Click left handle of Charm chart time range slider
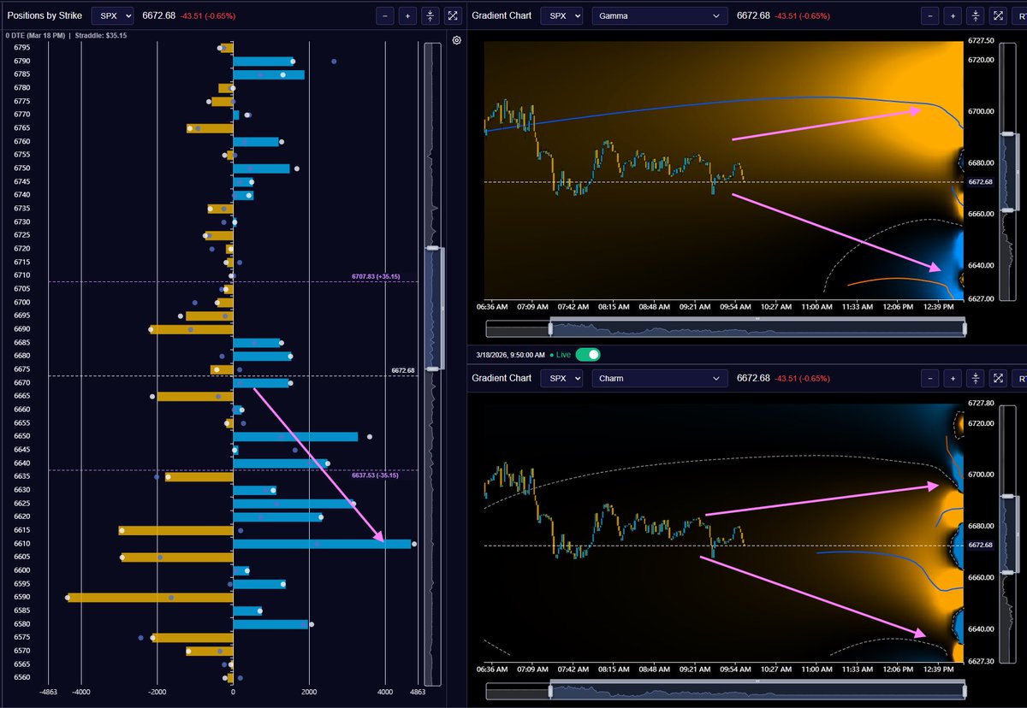This screenshot has width=1027, height=708. coord(551,690)
